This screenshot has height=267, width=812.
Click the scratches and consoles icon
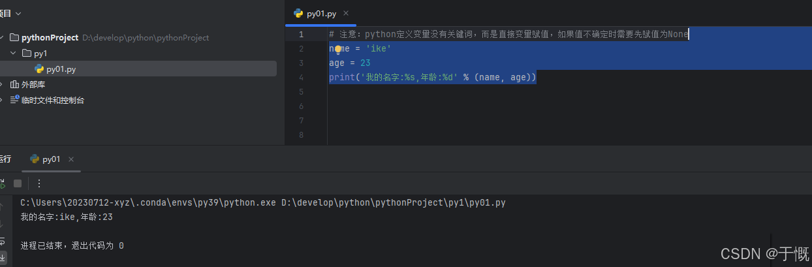point(14,100)
